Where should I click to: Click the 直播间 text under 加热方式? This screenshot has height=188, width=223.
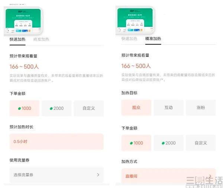[132, 176]
